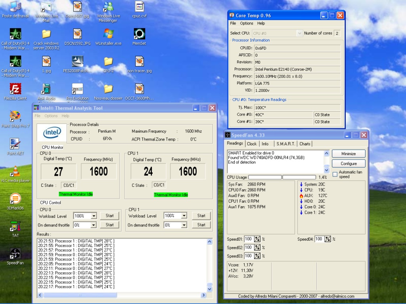This screenshot has width=406, height=304.
Task: Switch to SpeedFan Charts tab
Action: pos(305,144)
